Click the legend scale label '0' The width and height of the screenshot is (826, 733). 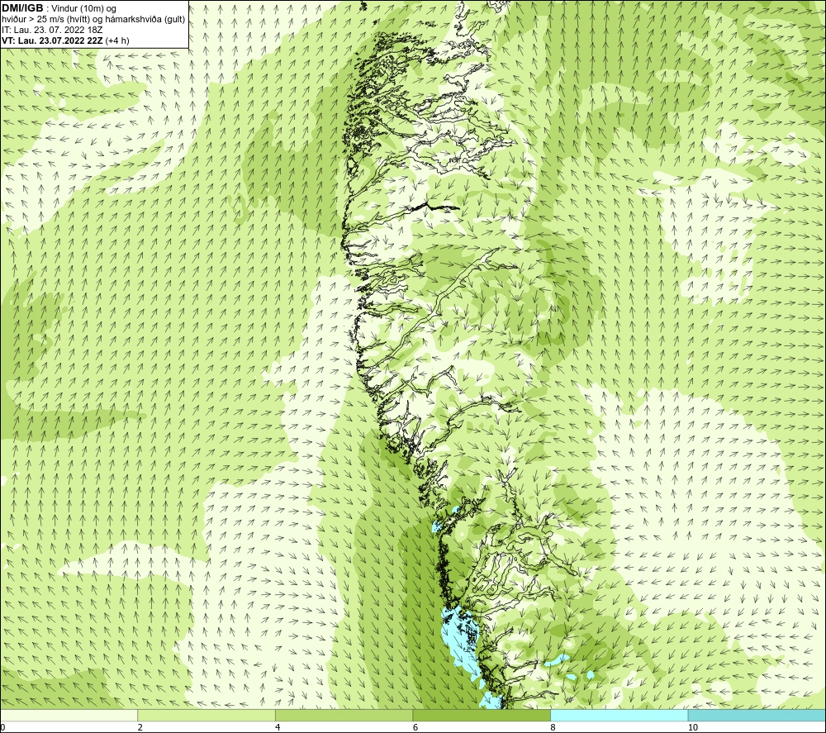click(x=2, y=728)
